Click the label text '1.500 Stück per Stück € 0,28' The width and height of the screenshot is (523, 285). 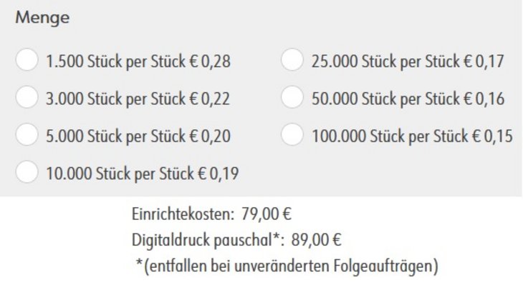(x=138, y=61)
